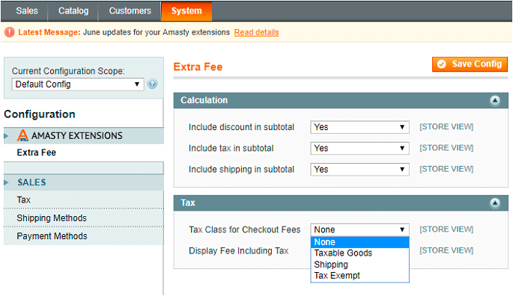Expand the Amasty Extensions triangle icon
Image resolution: width=513 pixels, height=296 pixels.
[6, 136]
